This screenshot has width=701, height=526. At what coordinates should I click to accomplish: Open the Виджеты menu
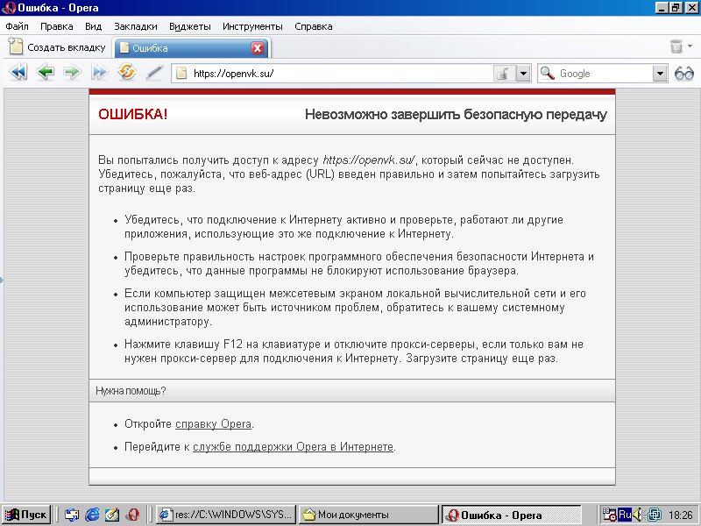click(190, 26)
